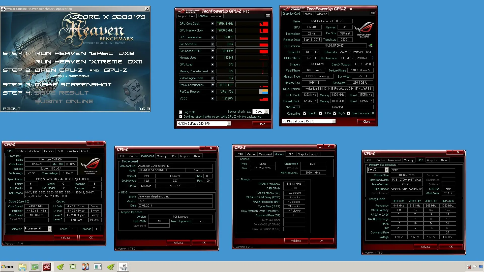This screenshot has width=484, height=272.
Task: Click the GPU Core Clock sensor graph
Action: coord(252,24)
